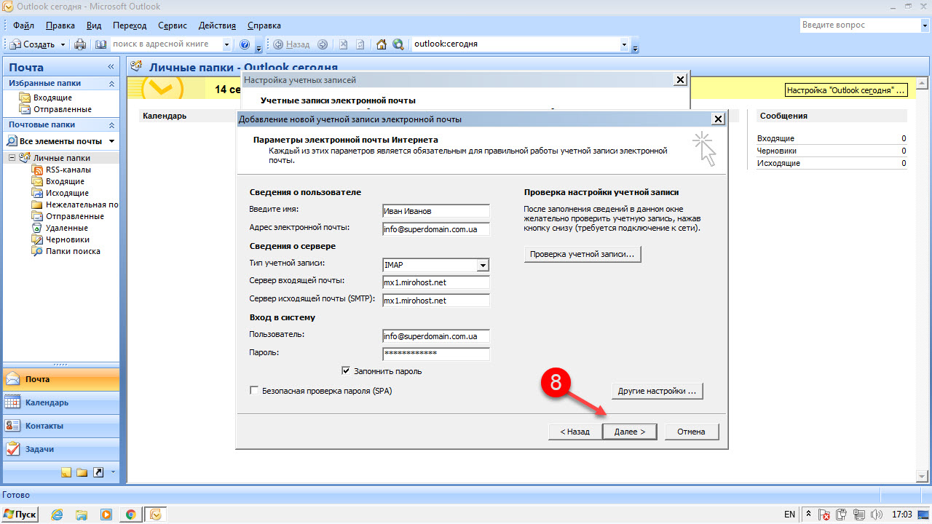Select Исходящие folder in tree
Screen dimensions: 932x524
click(x=67, y=193)
